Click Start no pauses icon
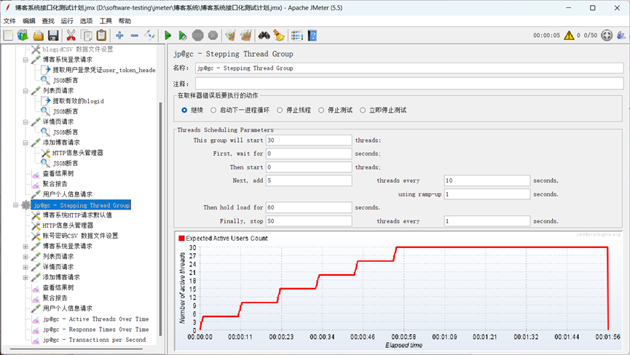This screenshot has width=630, height=355. (x=182, y=36)
